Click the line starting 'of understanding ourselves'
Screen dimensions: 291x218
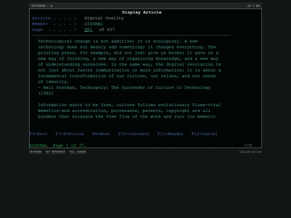129,65
